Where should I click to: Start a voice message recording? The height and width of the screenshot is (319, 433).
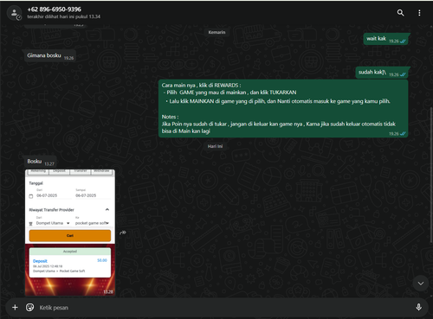(x=418, y=307)
